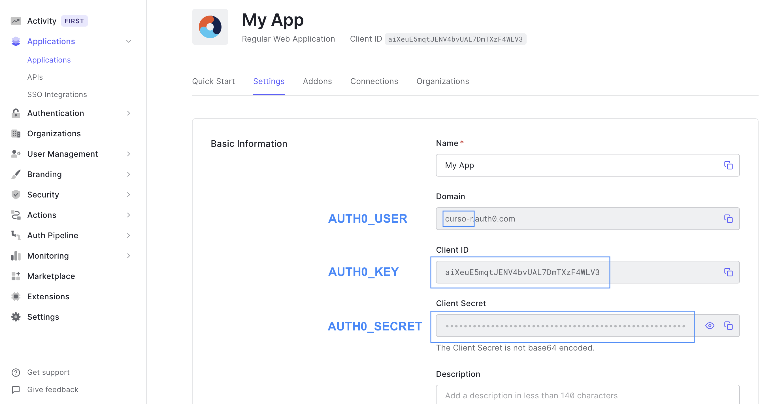Click the My App logo thumbnail
Viewport: 775px width, 404px height.
click(210, 27)
